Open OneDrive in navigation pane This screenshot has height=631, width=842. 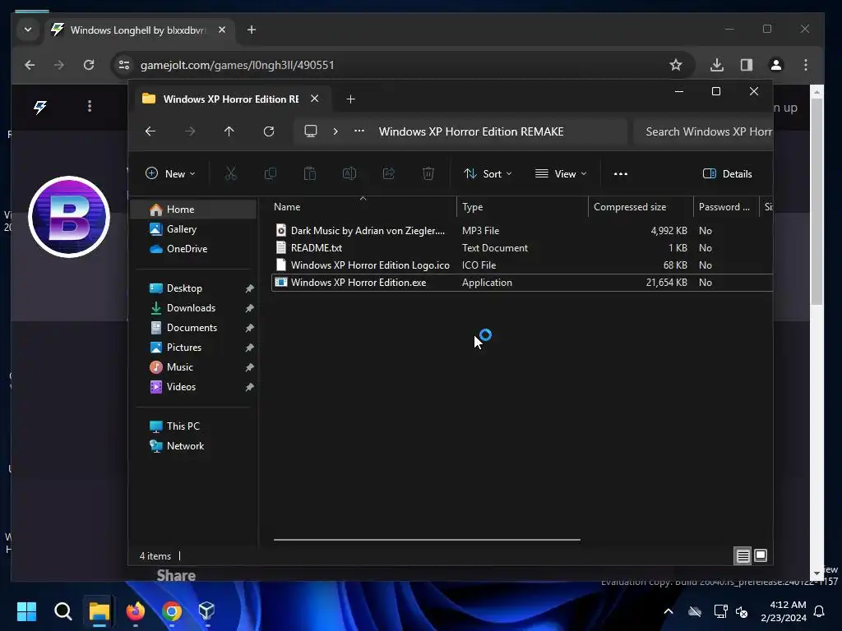click(x=193, y=249)
